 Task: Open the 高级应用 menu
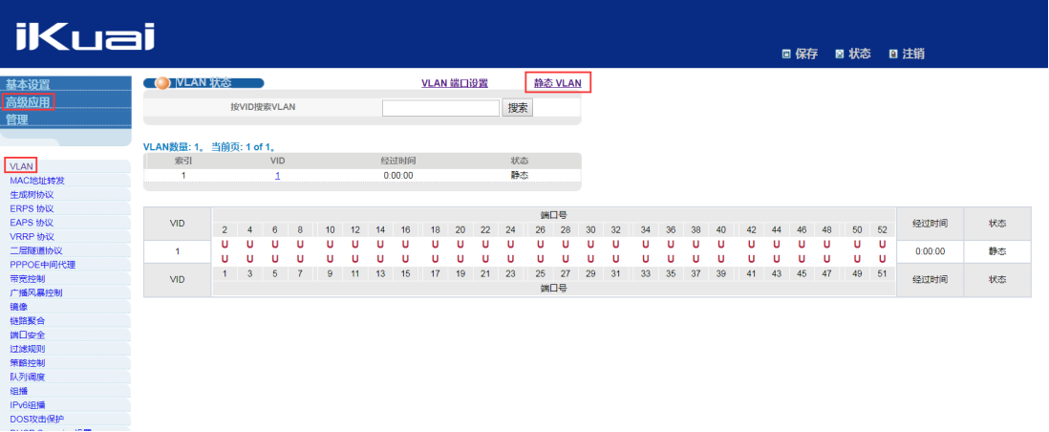28,102
